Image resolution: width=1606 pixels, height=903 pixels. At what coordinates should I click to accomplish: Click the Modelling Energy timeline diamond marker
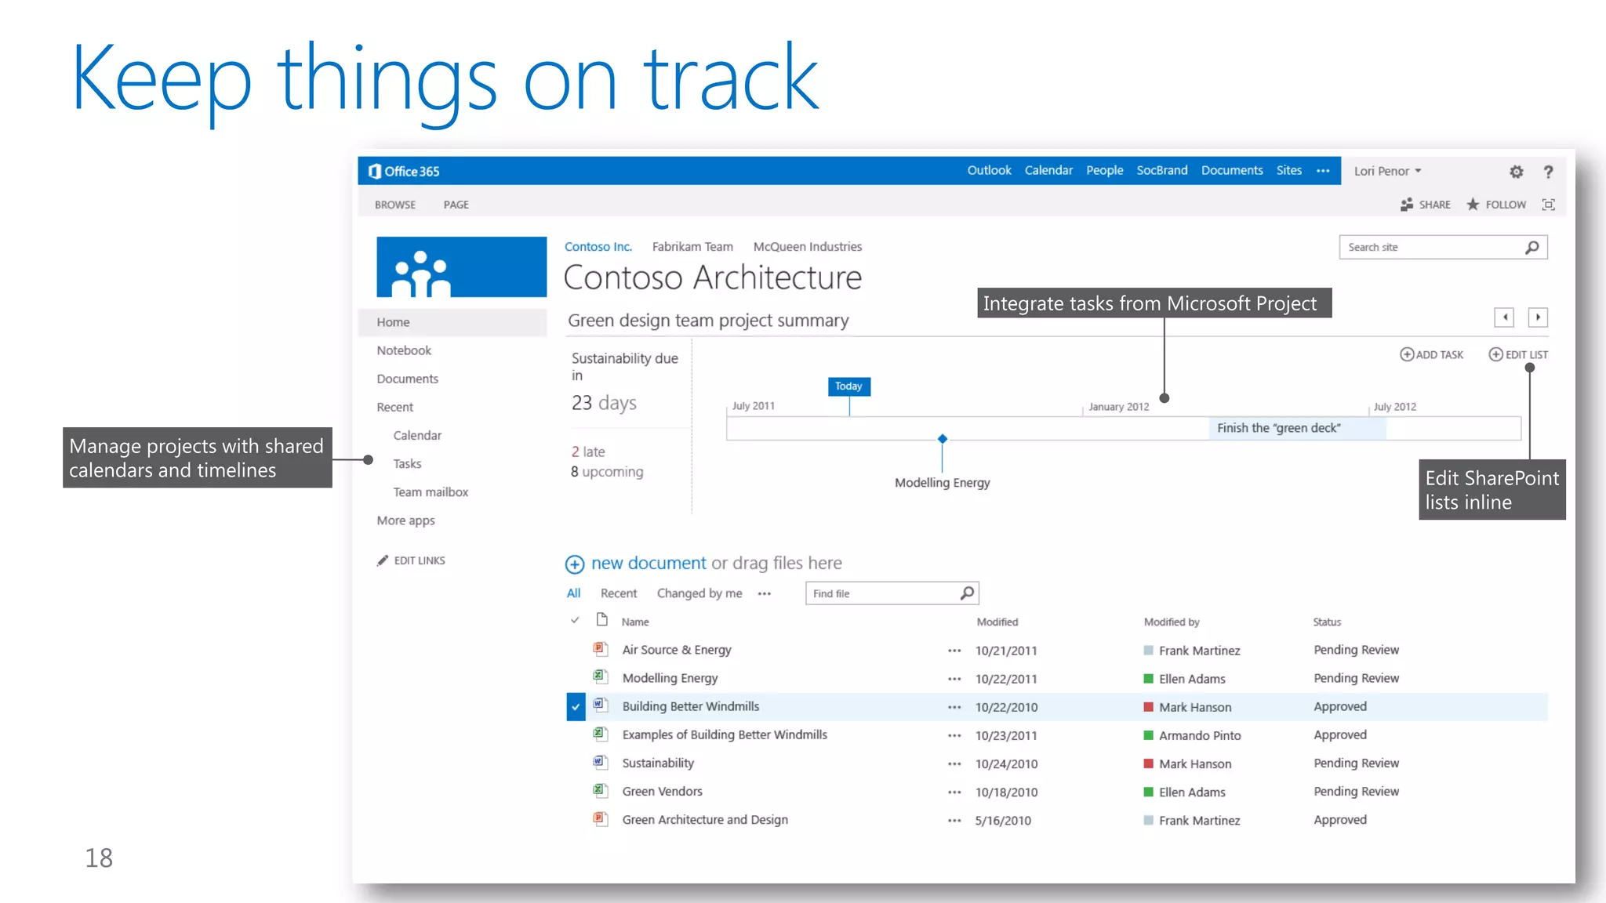[943, 439]
